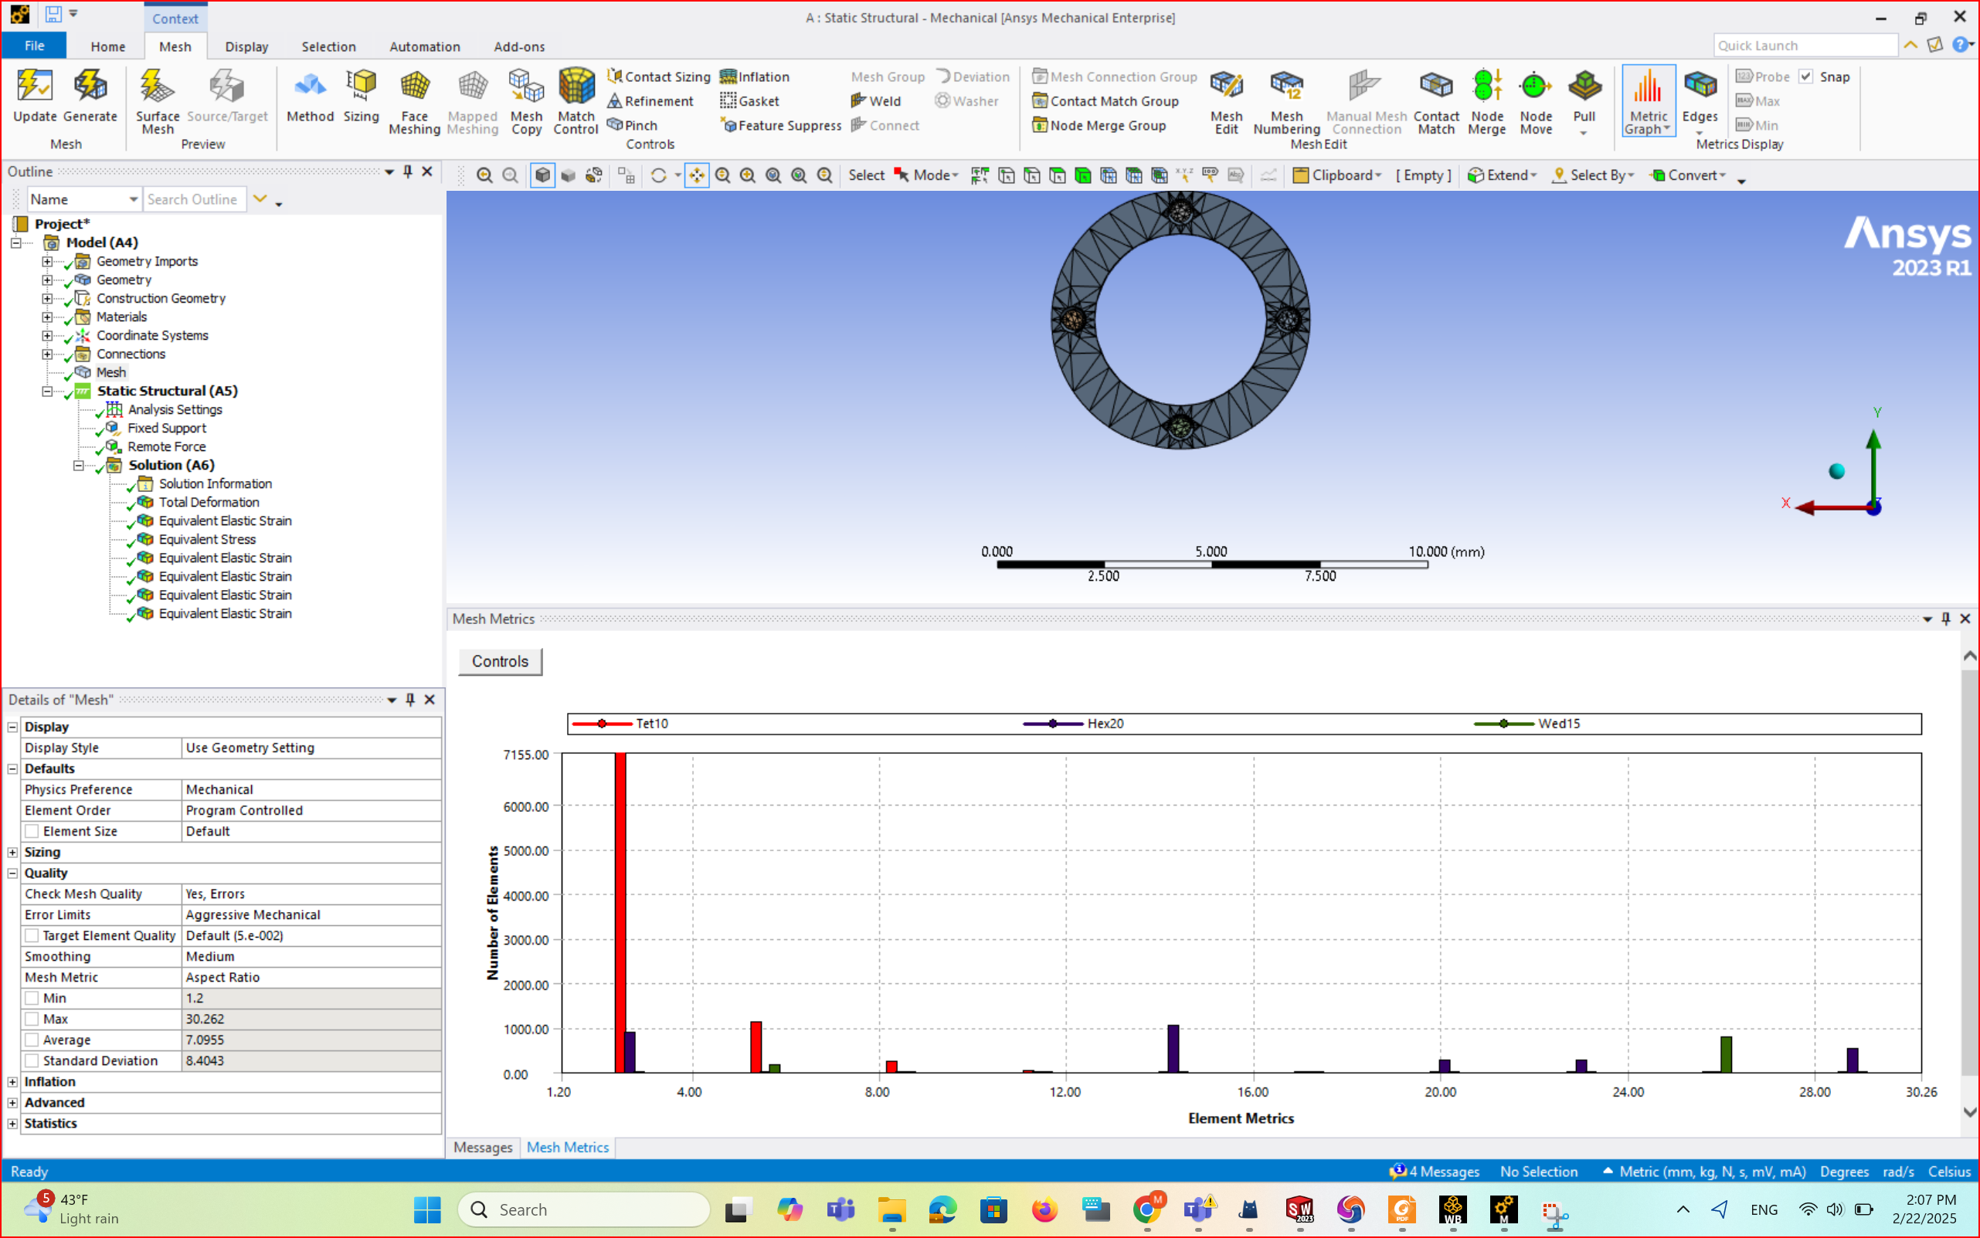Open the Sizing mesh control

pos(360,96)
